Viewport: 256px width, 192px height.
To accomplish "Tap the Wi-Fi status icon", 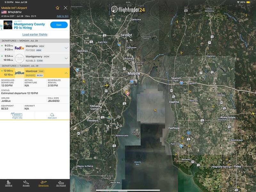I will [x=238, y=2].
